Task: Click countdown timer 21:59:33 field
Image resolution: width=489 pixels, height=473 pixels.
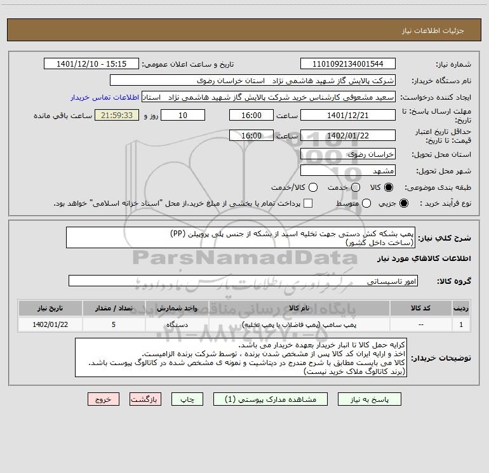Action: [117, 116]
